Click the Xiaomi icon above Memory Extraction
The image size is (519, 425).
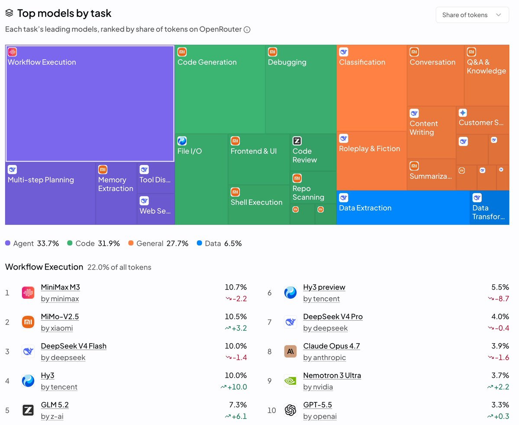103,170
